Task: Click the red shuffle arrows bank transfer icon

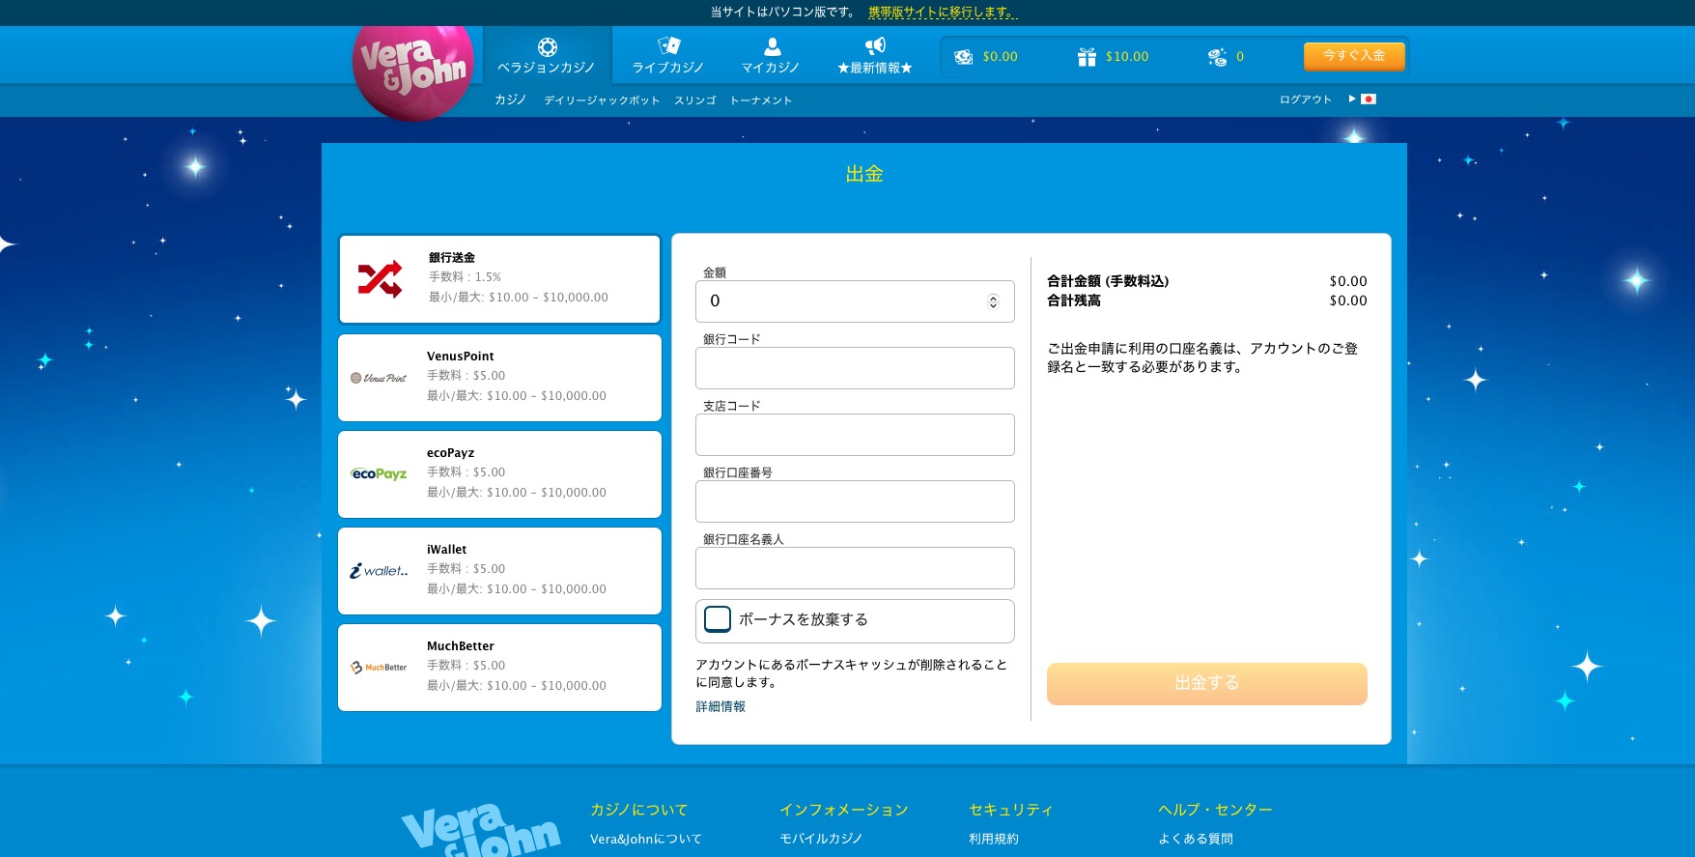Action: (x=380, y=279)
